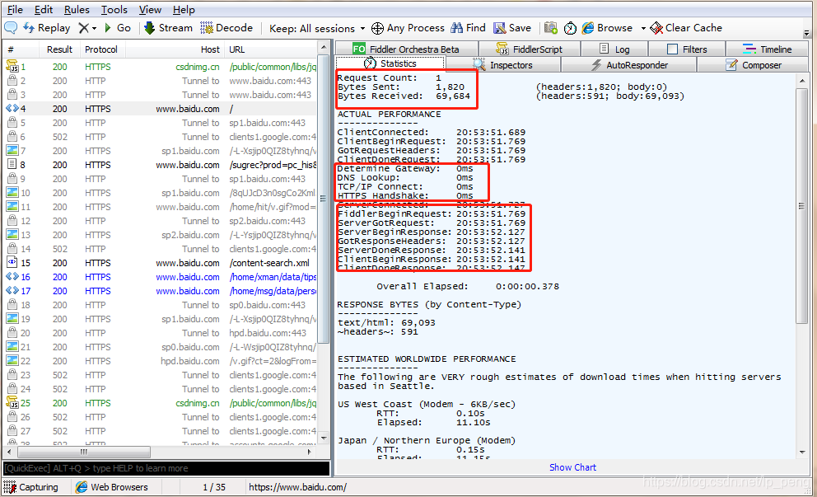Select session 15 /content-search.xml row
817x497 pixels.
pyautogui.click(x=161, y=263)
